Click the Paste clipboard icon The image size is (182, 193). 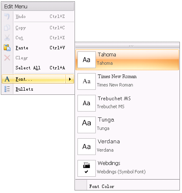7,48
